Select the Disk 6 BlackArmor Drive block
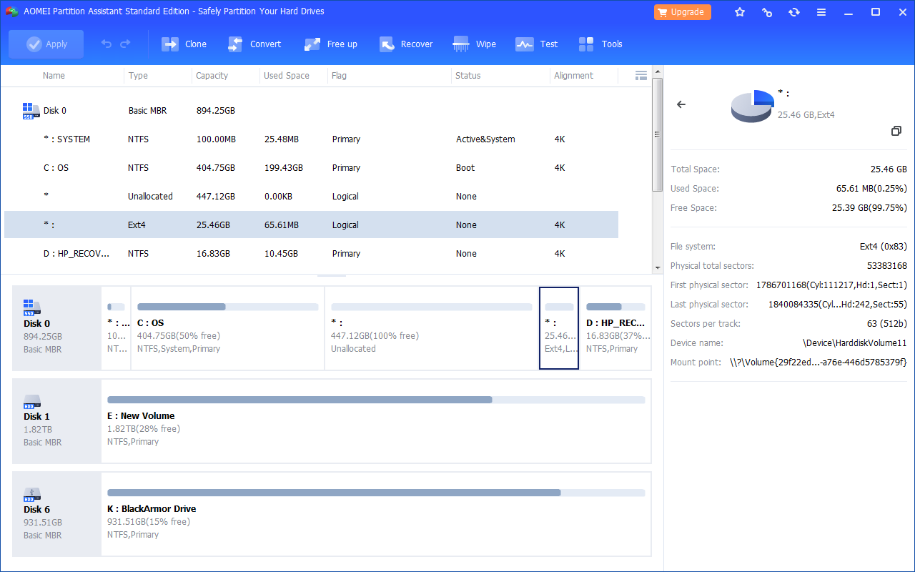This screenshot has width=915, height=572. 376,514
